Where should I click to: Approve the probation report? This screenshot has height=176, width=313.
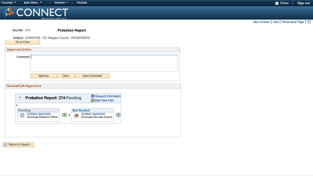[x=44, y=76]
